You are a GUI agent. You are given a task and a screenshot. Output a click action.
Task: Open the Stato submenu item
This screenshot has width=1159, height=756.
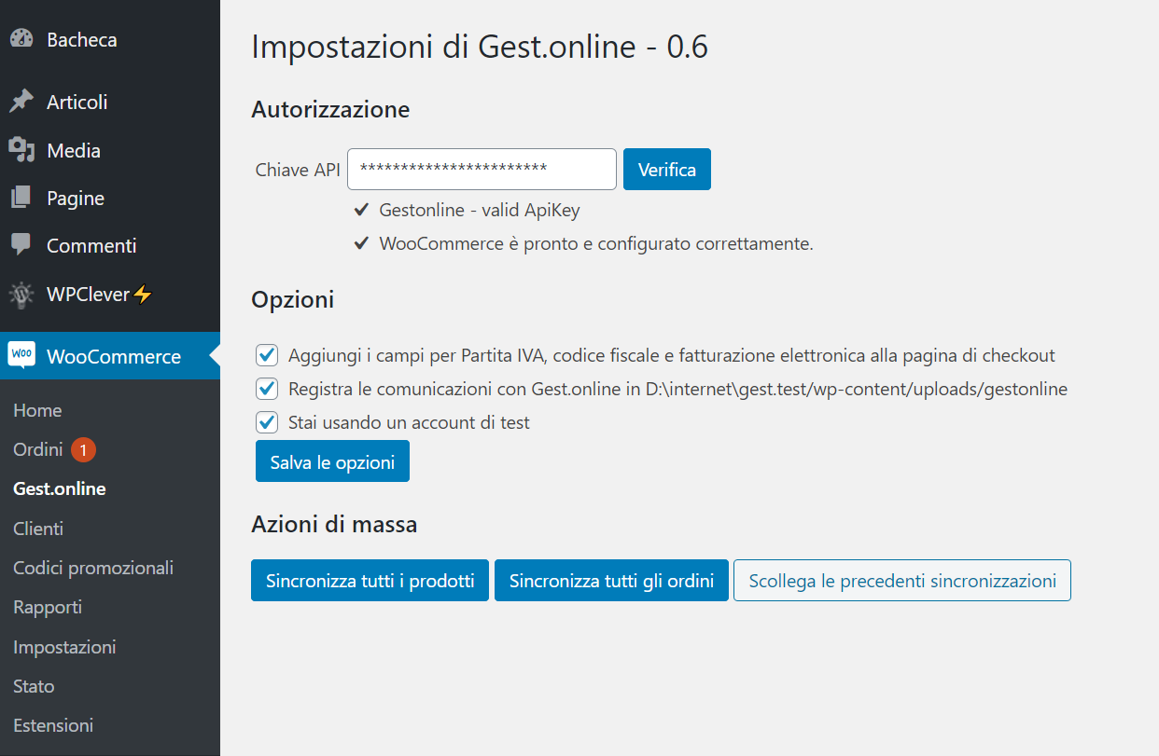pyautogui.click(x=34, y=686)
